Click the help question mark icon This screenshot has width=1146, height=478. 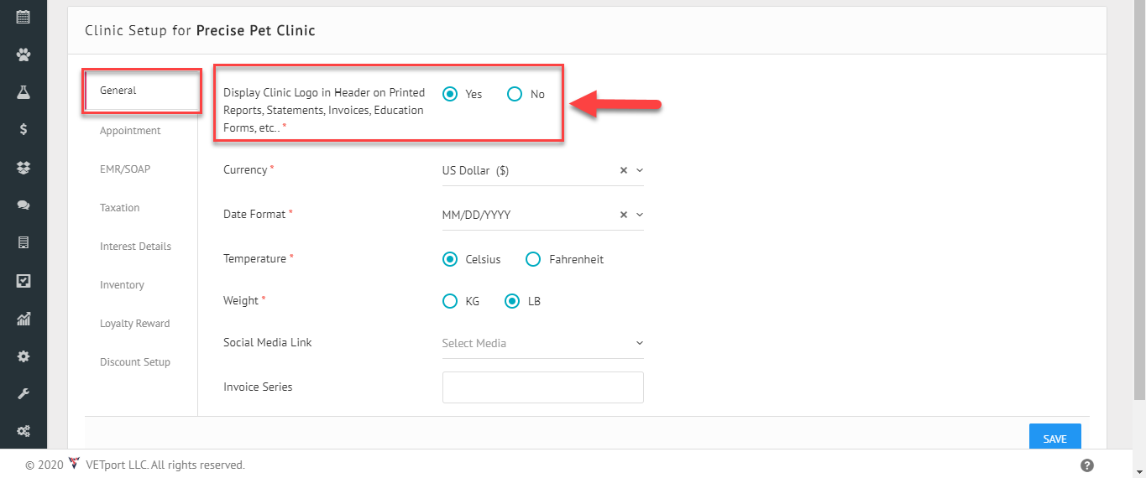coord(1087,465)
